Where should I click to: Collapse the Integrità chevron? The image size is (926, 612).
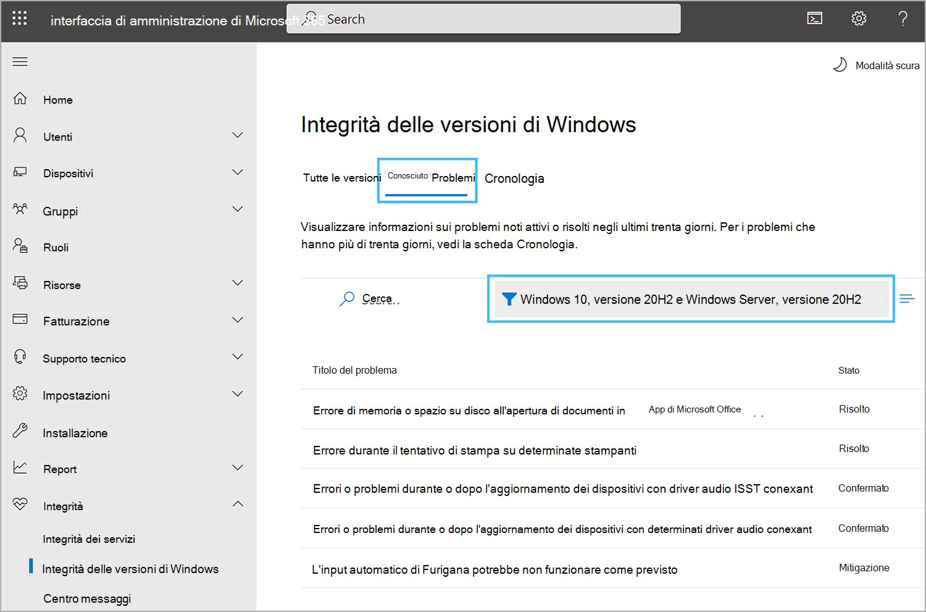tap(238, 504)
